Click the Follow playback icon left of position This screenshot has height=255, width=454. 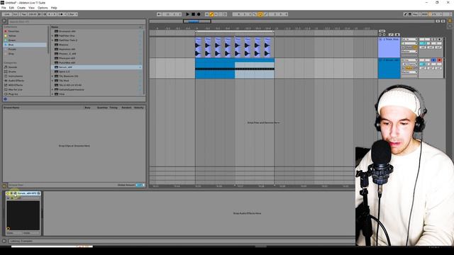click(x=159, y=14)
